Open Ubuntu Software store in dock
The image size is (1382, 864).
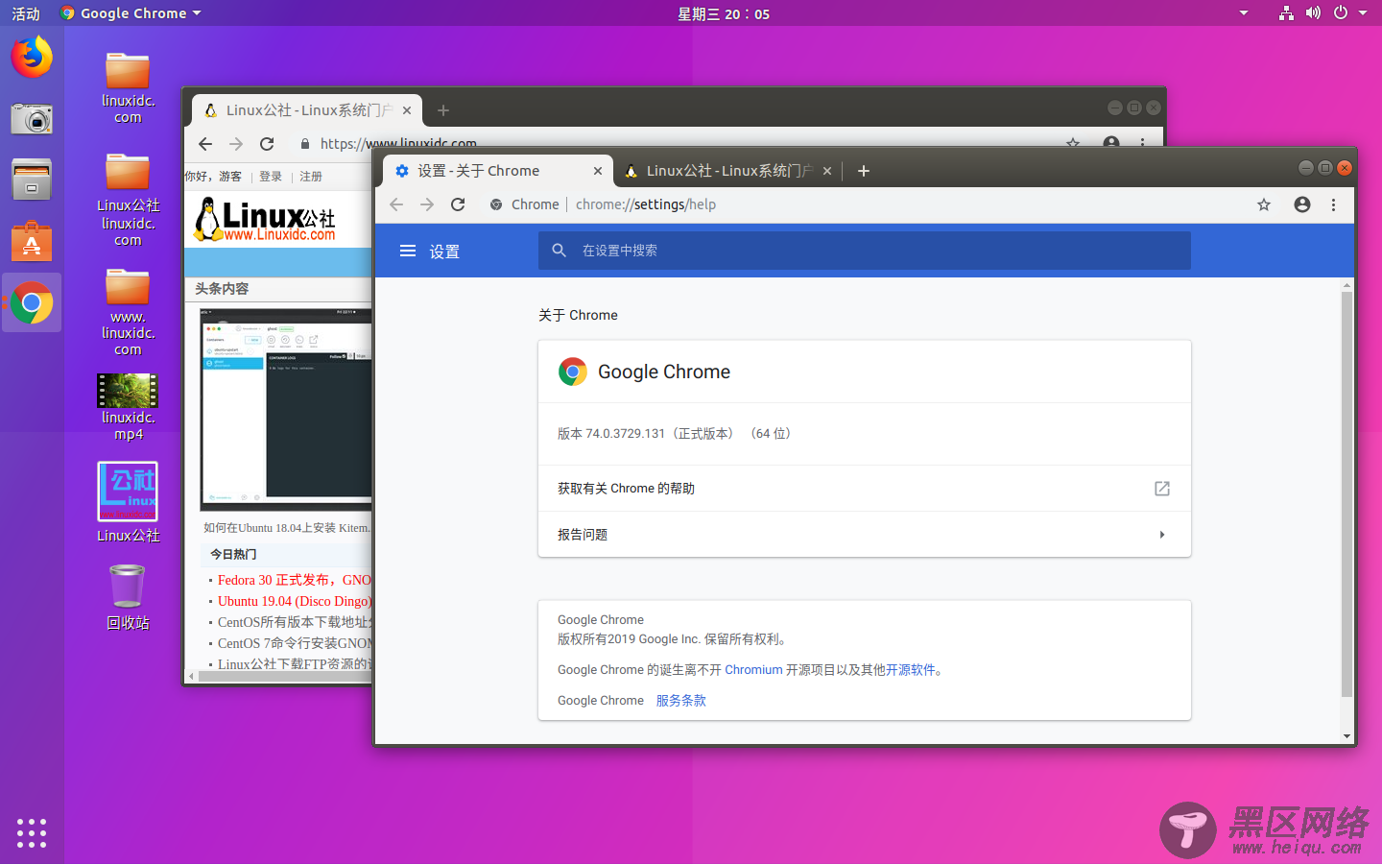point(32,241)
